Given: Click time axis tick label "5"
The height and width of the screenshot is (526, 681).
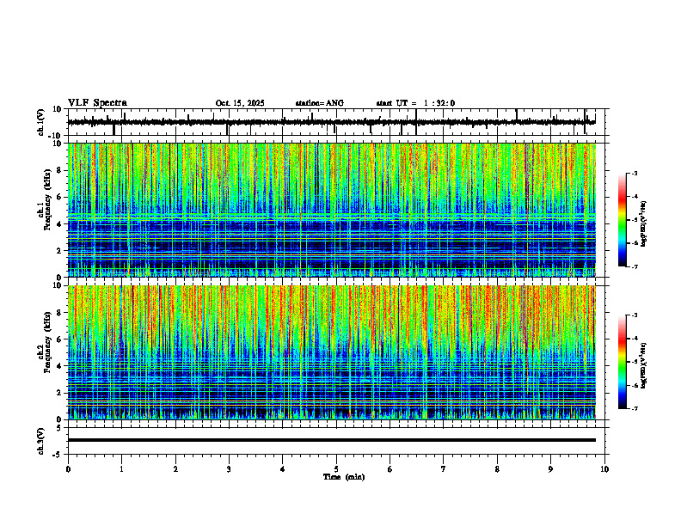Looking at the screenshot, I should 336,469.
